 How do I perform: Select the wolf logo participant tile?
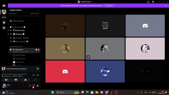[x=105, y=26]
